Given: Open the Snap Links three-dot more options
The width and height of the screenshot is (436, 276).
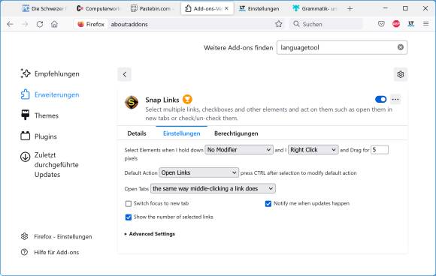Looking at the screenshot, I should point(395,99).
